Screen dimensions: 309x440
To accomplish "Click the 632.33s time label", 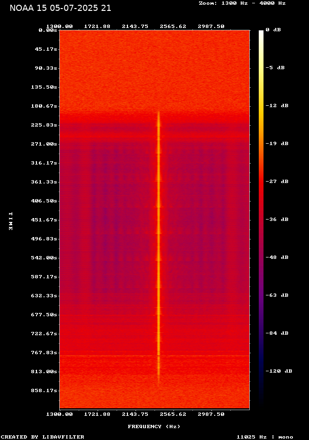I will (44, 296).
